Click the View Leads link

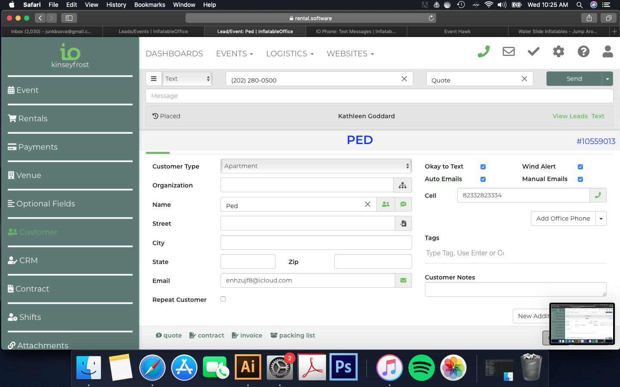570,116
